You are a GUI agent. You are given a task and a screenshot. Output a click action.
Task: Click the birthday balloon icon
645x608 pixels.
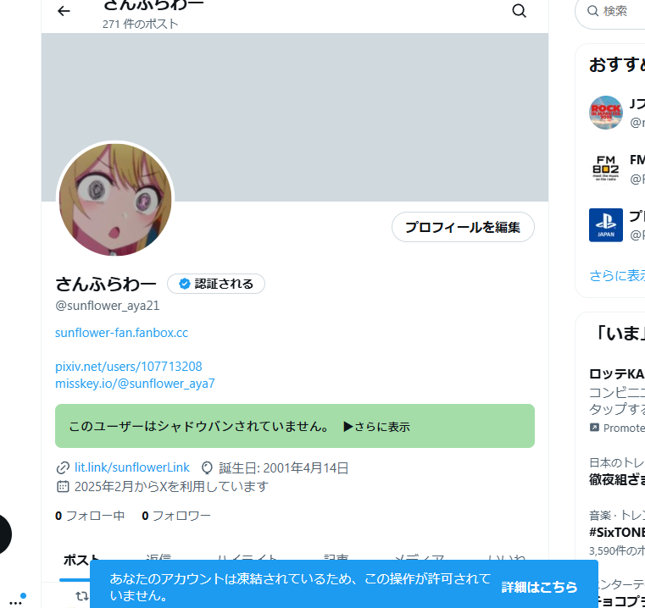point(207,467)
